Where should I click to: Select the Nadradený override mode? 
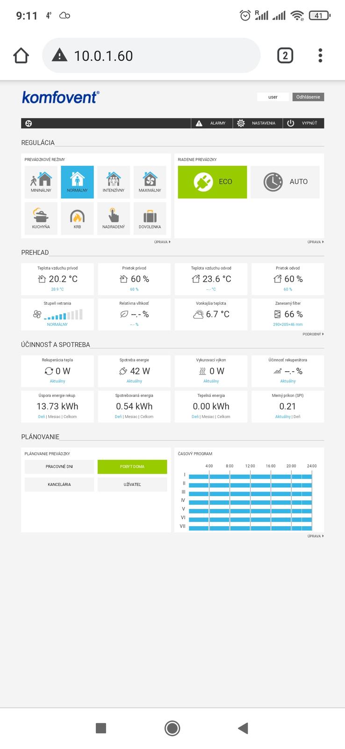click(x=114, y=218)
